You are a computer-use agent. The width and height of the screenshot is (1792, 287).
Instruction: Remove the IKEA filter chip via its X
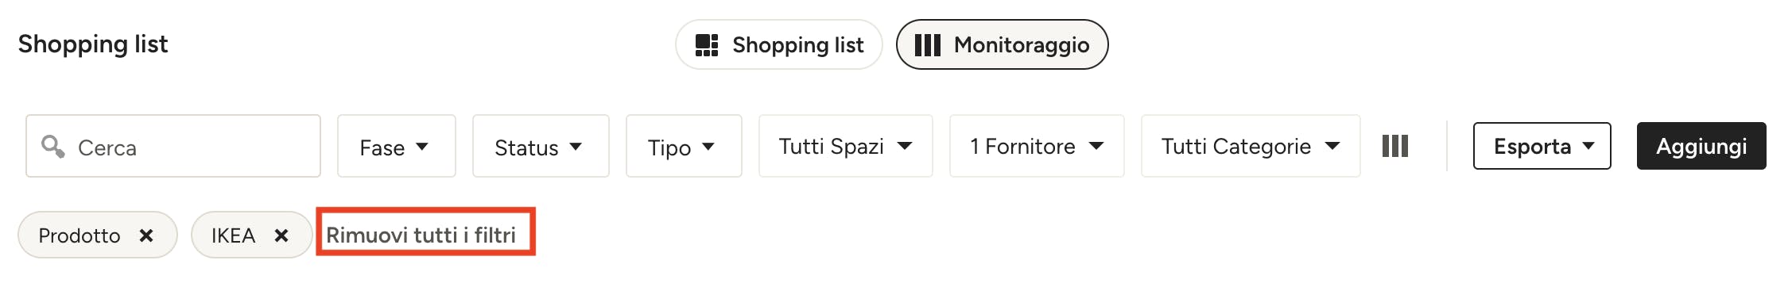[x=281, y=235]
